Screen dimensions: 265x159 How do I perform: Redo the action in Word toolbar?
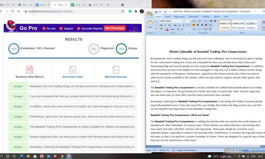tap(165, 12)
